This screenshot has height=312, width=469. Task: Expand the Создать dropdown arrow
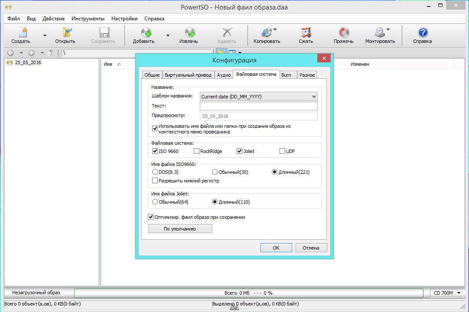(x=45, y=36)
